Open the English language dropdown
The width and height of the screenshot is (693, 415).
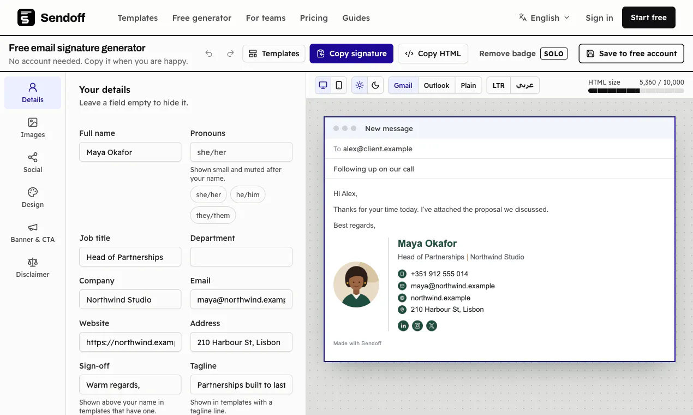click(544, 17)
